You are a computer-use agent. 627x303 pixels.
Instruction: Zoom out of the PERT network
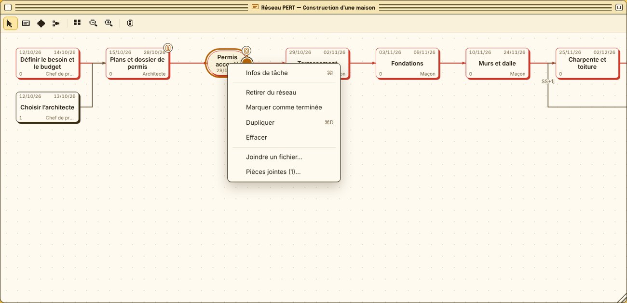coord(93,23)
